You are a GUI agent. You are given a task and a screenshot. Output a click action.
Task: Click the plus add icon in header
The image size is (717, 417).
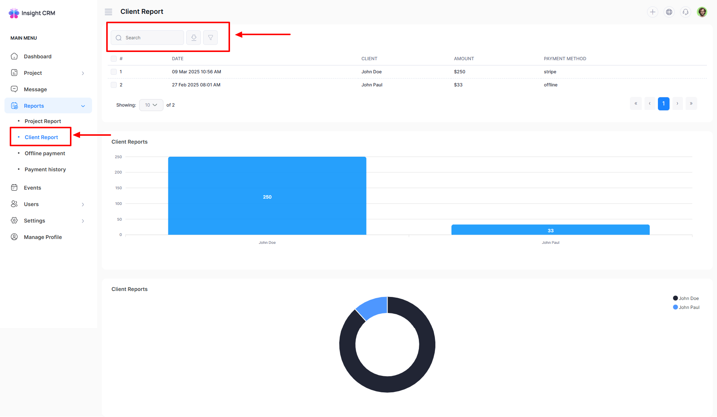(652, 12)
